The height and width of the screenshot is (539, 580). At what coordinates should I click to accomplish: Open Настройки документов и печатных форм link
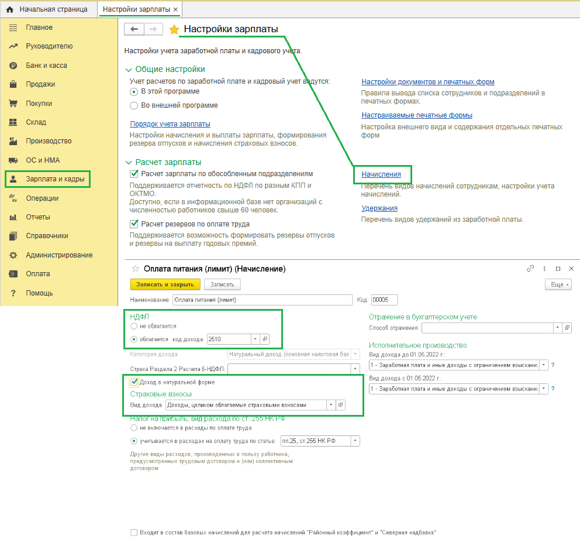coord(428,82)
